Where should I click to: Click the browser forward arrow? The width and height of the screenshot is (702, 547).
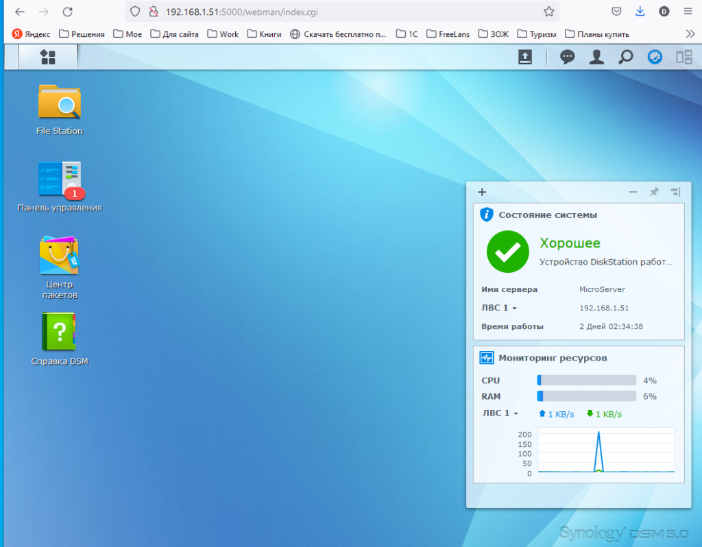click(x=43, y=12)
